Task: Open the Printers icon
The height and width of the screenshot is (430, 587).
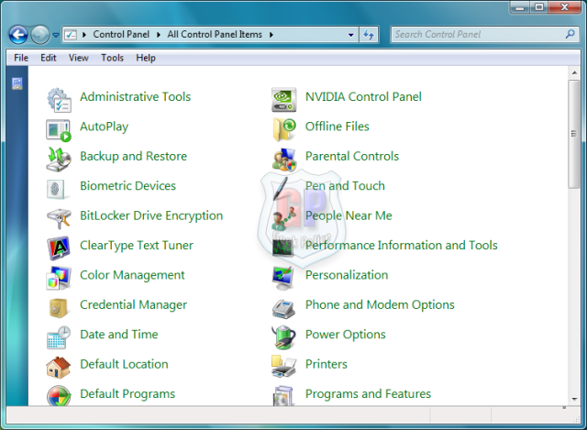Action: pyautogui.click(x=284, y=367)
